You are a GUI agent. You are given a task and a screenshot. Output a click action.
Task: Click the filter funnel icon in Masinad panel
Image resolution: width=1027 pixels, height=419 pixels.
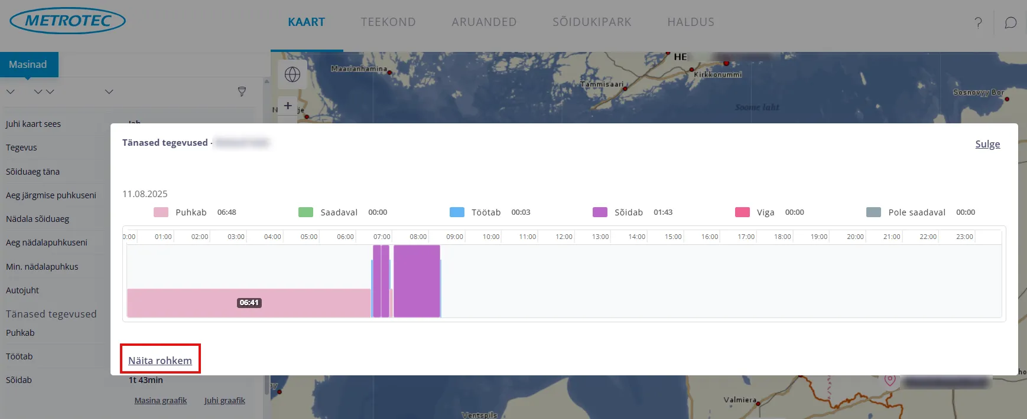pyautogui.click(x=242, y=91)
